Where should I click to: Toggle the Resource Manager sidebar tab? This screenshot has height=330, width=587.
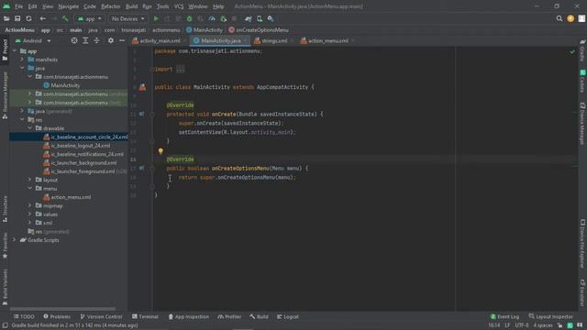[x=5, y=95]
